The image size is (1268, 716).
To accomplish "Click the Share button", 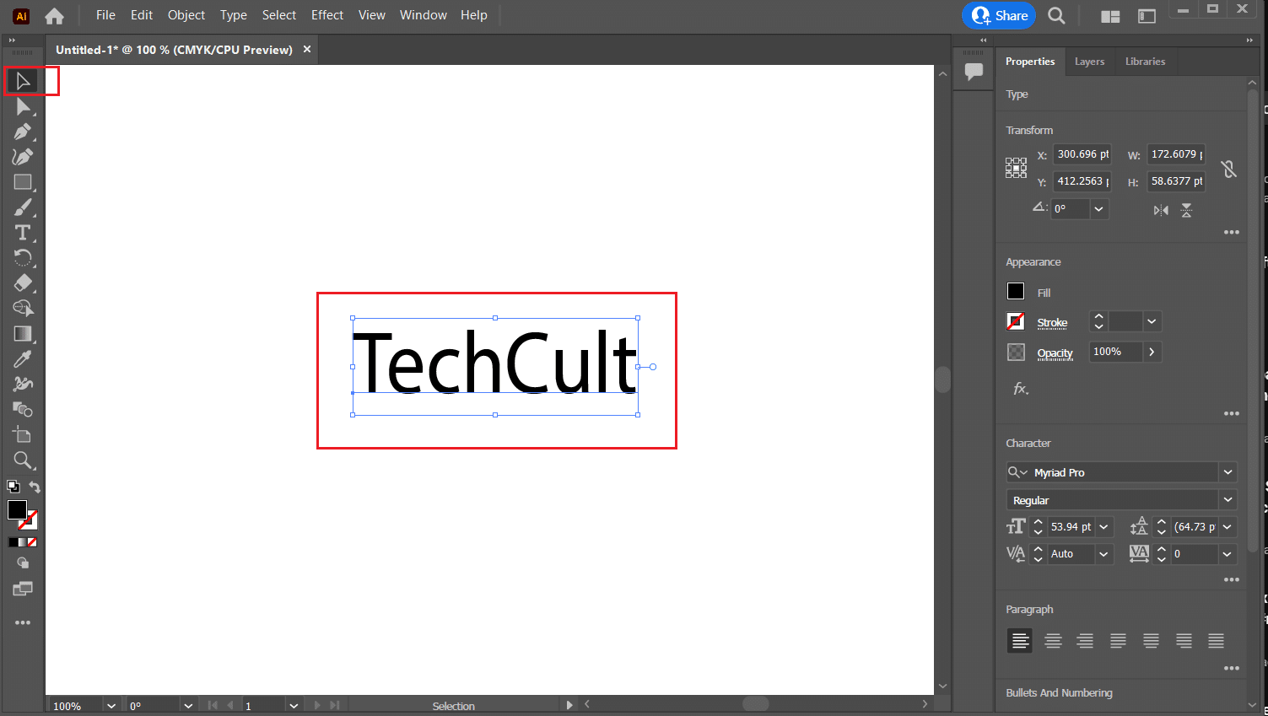I will (999, 15).
